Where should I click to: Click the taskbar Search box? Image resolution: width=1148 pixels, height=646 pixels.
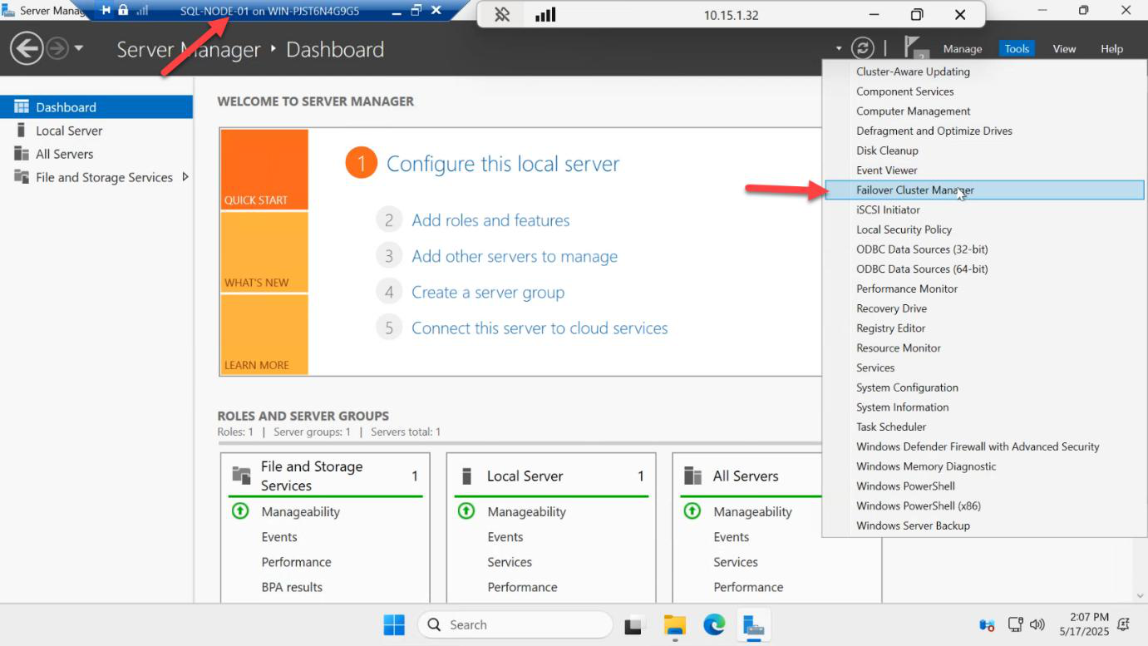pos(515,625)
